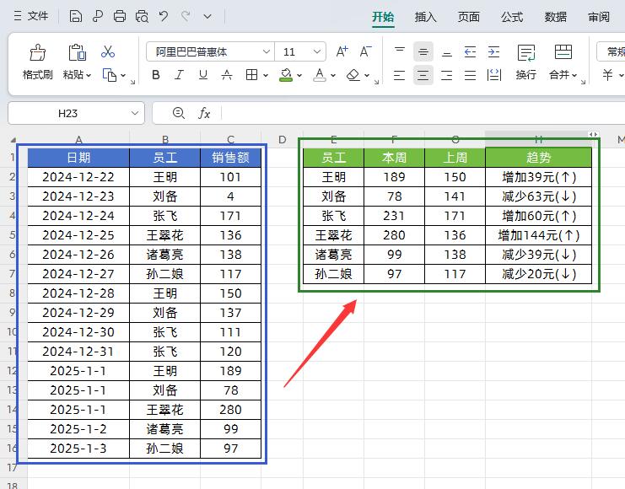Expand the font color dropdown arrow
The width and height of the screenshot is (625, 489).
333,75
